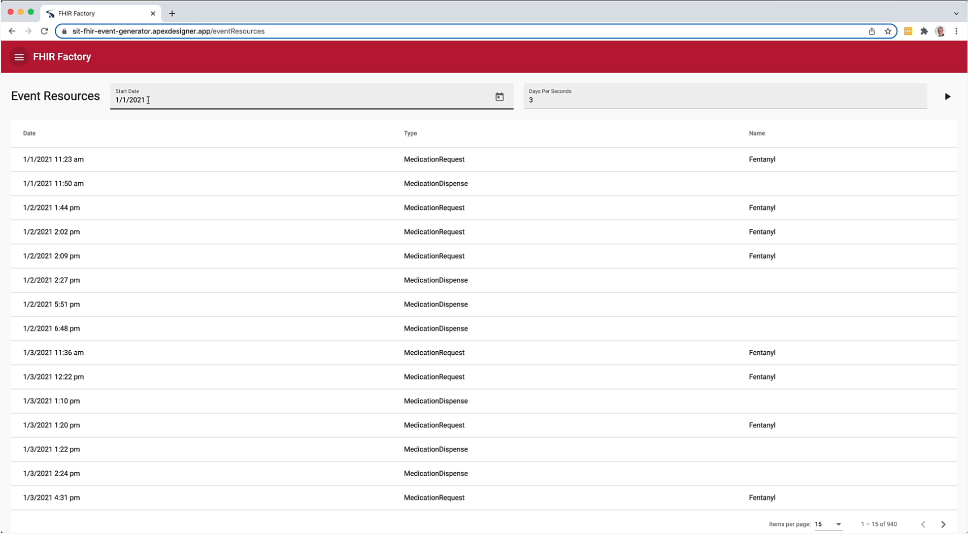This screenshot has height=534, width=968.
Task: Expand the tab search chevron
Action: pos(956,13)
